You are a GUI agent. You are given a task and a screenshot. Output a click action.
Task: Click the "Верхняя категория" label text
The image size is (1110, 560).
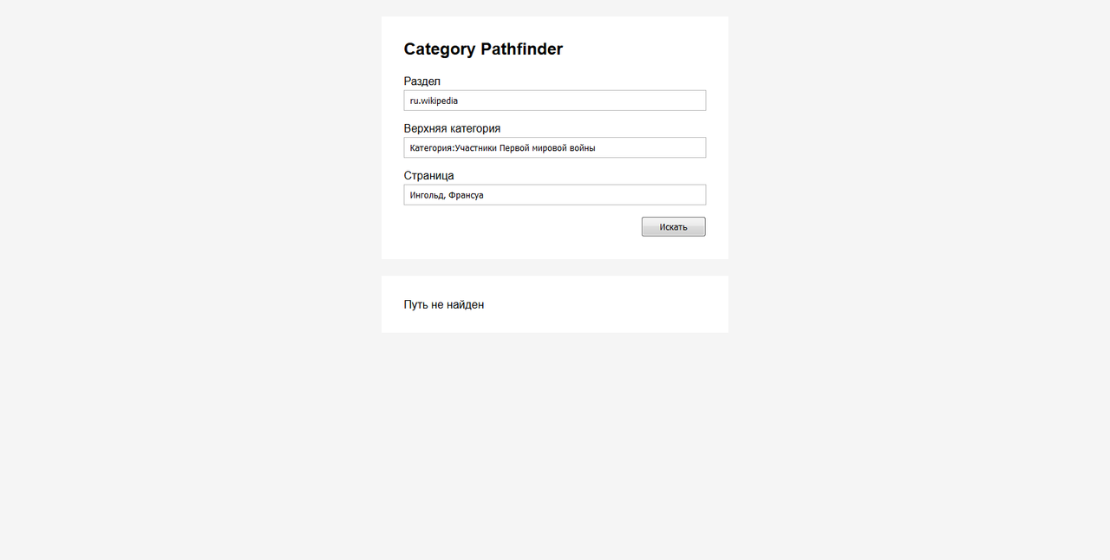452,128
